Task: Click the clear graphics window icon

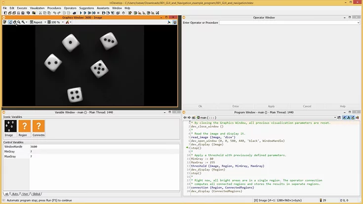Action: [4, 22]
